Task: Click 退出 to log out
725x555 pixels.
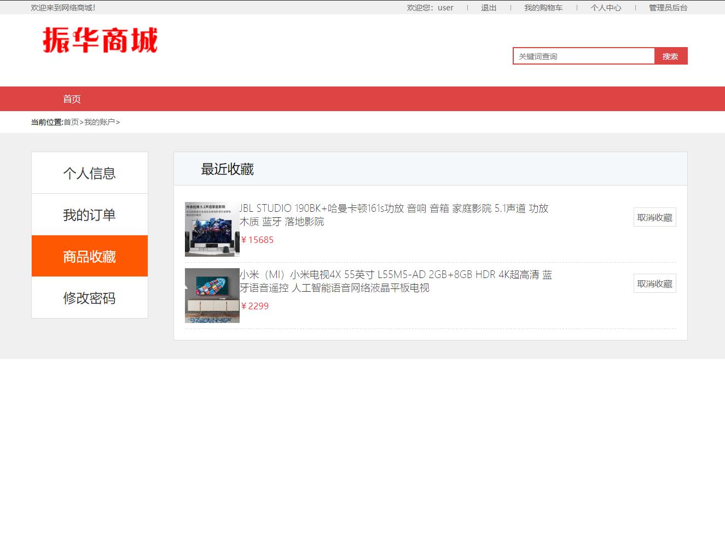Action: (x=488, y=8)
